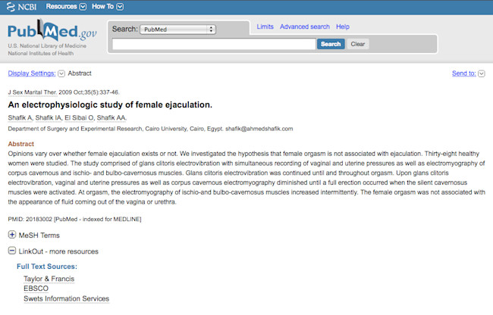Screen dimensions: 493x315
Task: Click the article title text
Action: click(110, 104)
